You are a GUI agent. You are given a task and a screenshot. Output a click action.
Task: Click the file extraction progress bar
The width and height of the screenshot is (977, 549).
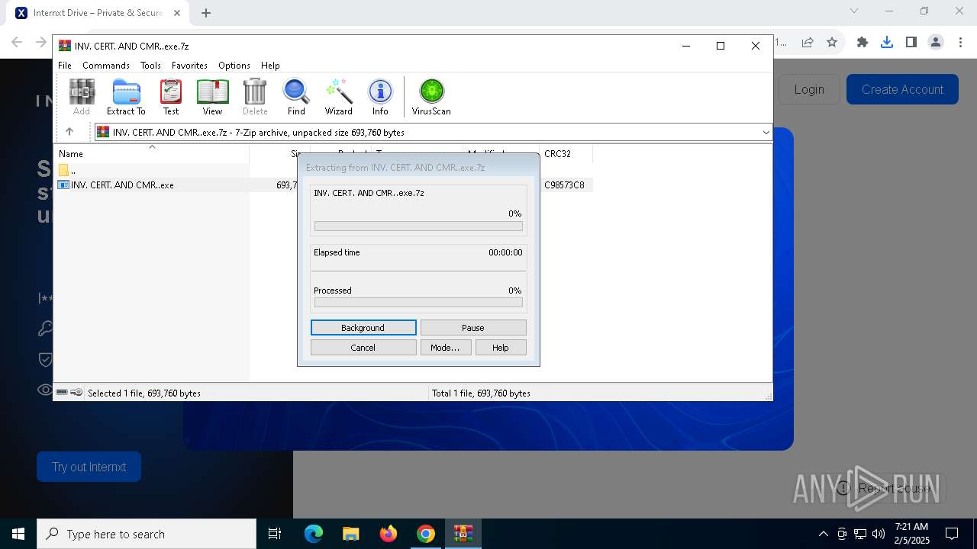pyautogui.click(x=418, y=226)
